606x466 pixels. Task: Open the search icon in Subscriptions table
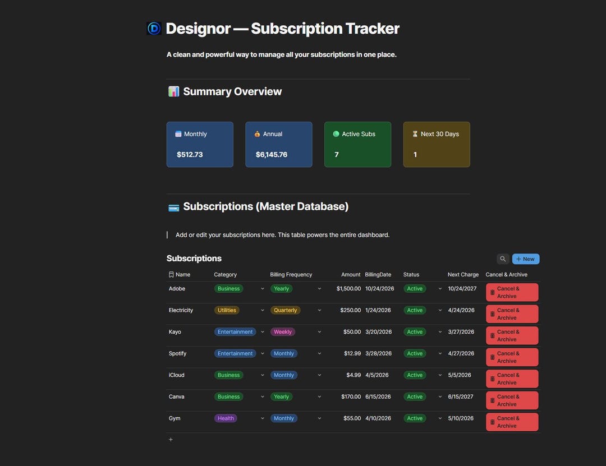coord(502,259)
